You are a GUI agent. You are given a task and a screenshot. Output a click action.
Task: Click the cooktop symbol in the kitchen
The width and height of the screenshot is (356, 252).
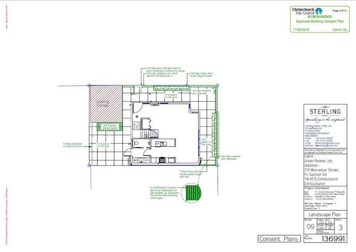(x=162, y=160)
